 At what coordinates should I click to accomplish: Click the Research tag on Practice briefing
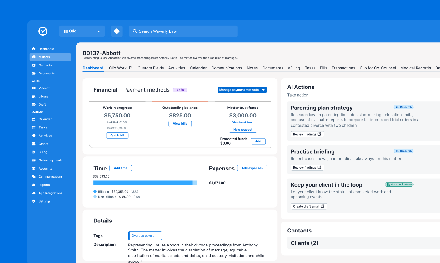[x=404, y=151]
